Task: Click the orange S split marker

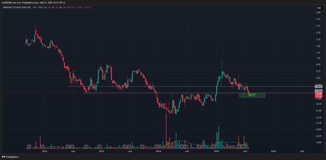Action: click(167, 146)
